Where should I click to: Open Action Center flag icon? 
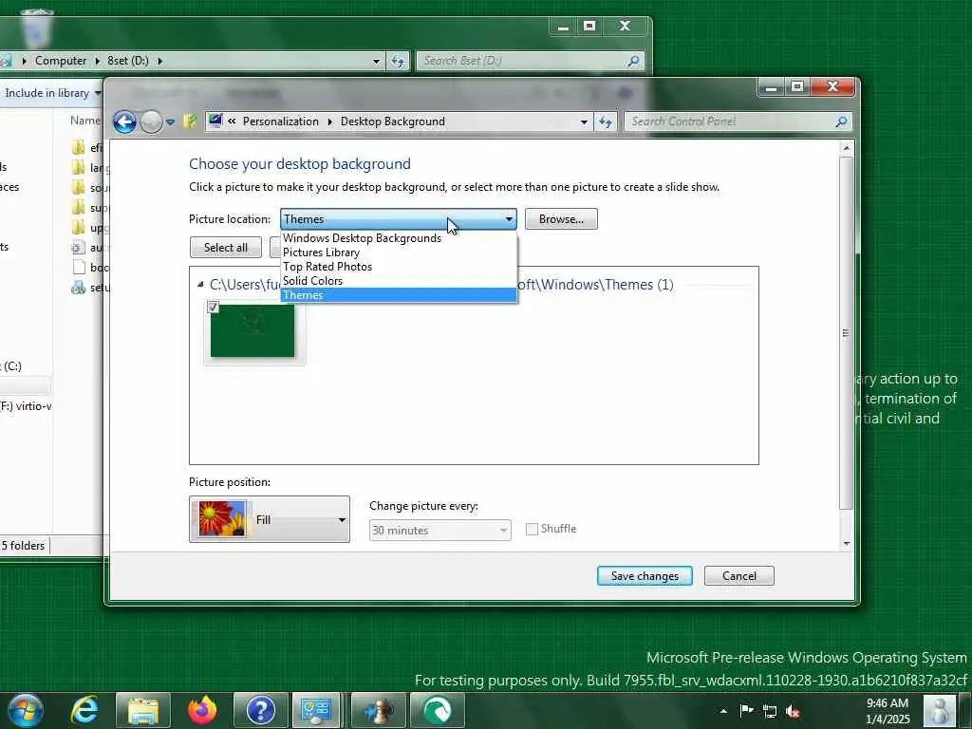747,710
